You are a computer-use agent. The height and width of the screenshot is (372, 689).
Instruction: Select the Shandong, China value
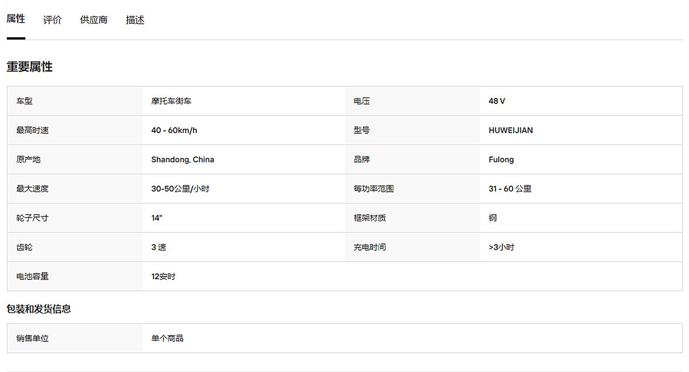[183, 159]
